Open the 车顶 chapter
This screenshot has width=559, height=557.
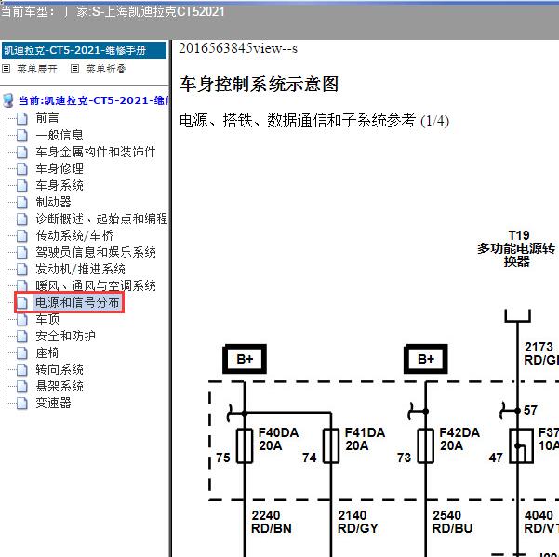(x=47, y=319)
